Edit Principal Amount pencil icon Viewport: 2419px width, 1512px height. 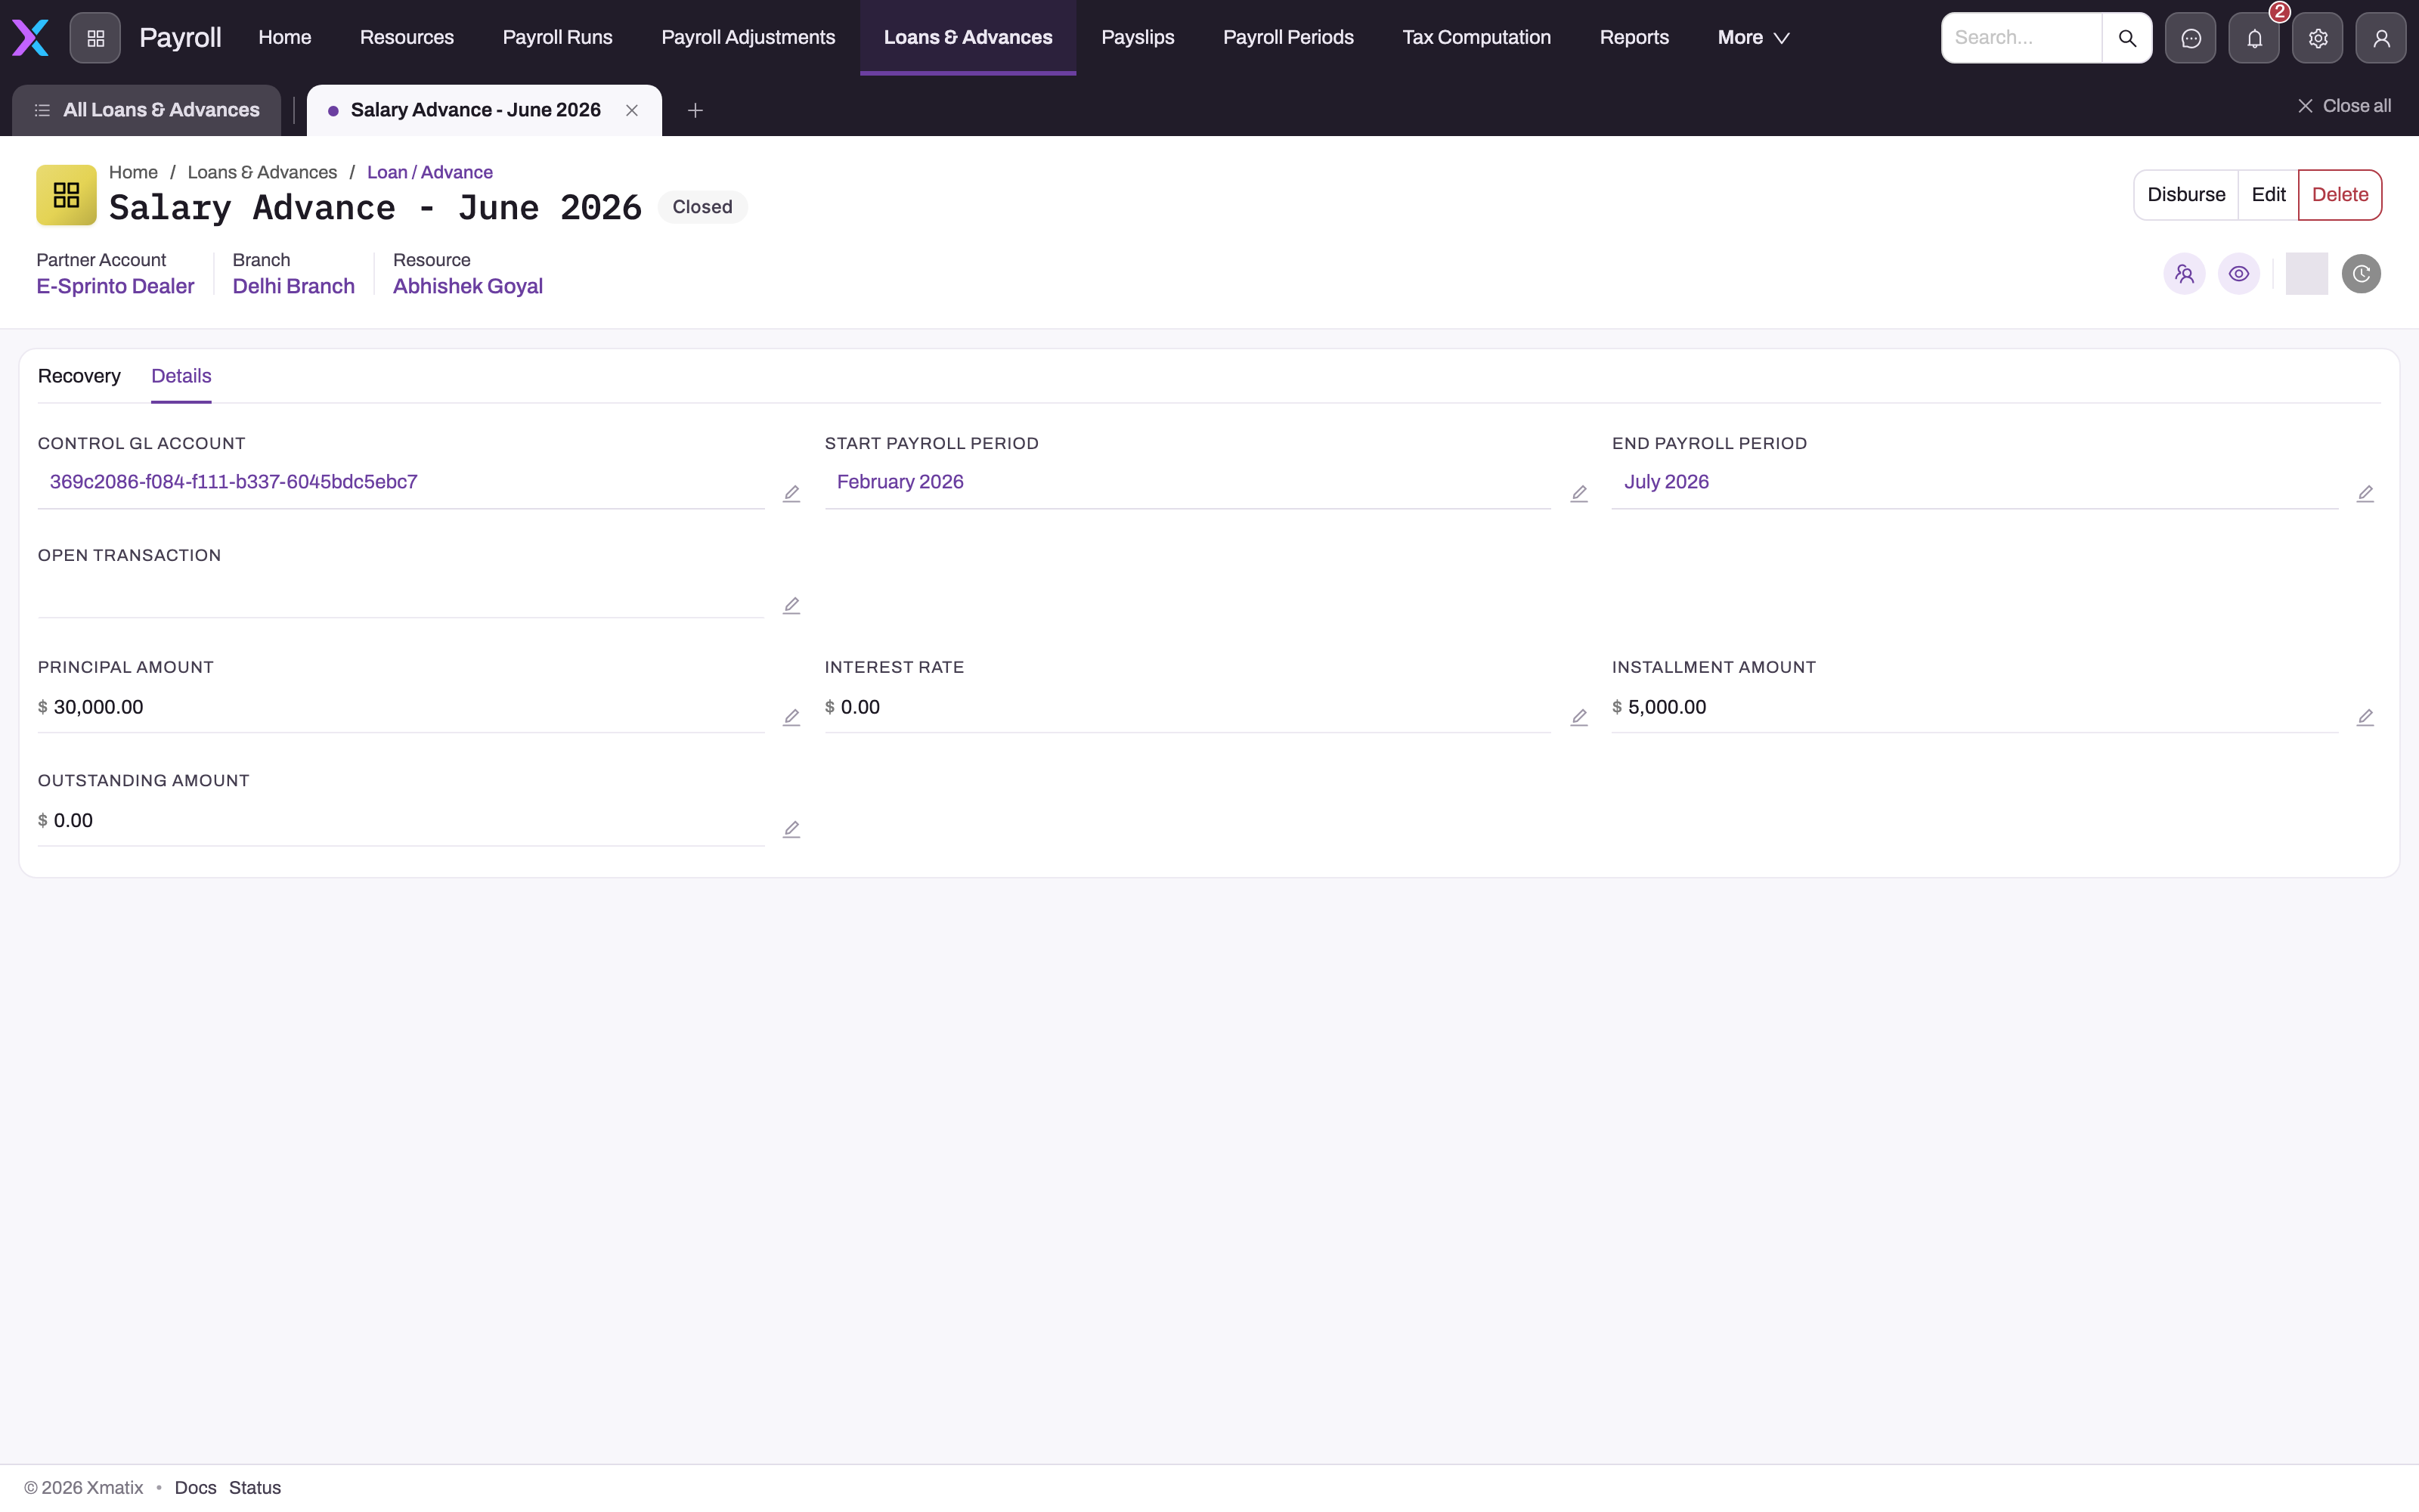point(791,718)
